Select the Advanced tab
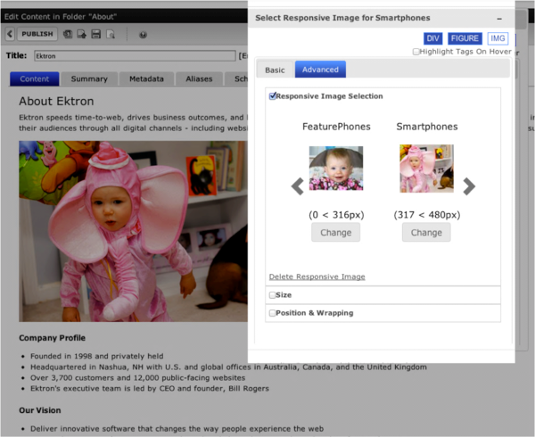 coord(320,70)
